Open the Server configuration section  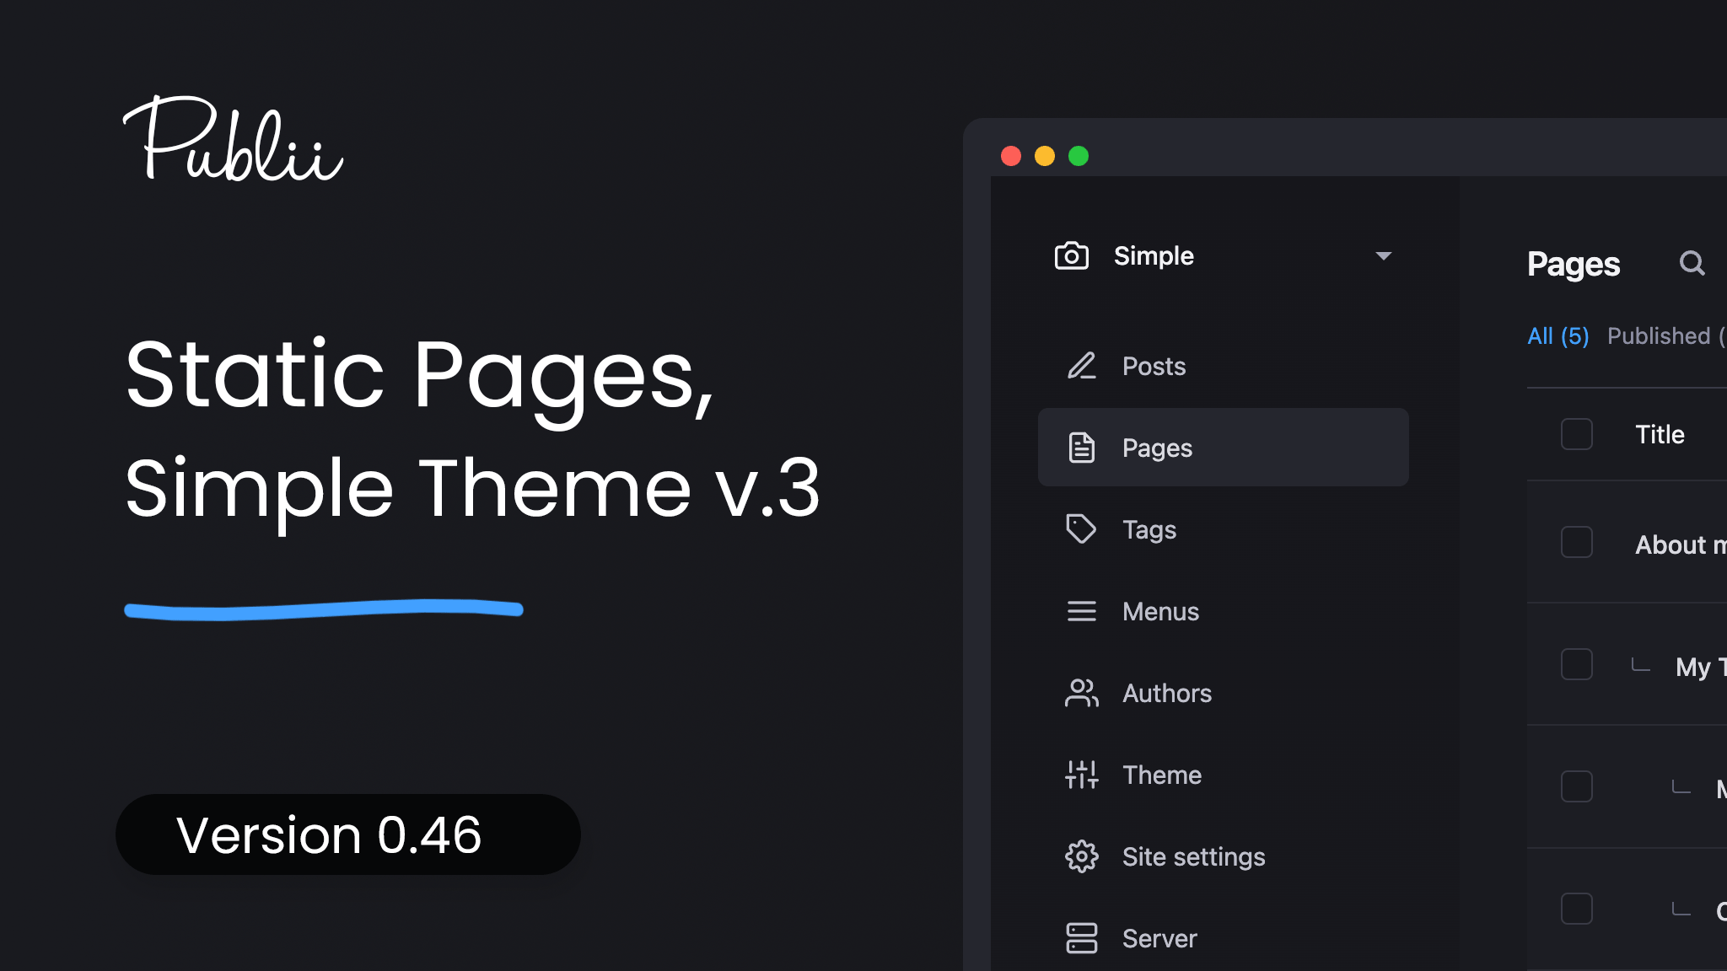click(x=1159, y=938)
